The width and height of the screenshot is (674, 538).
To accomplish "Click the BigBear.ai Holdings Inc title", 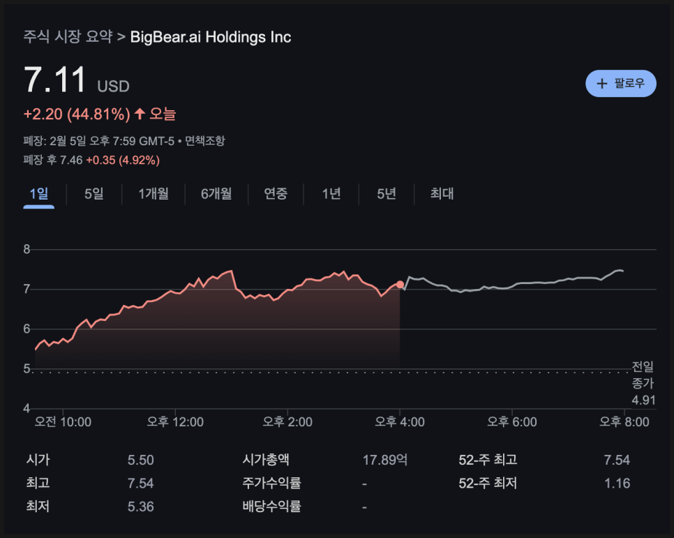I will pos(211,37).
